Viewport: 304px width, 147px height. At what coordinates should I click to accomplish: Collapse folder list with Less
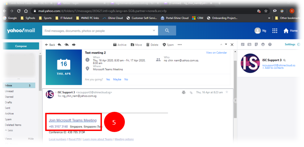coord(9,130)
